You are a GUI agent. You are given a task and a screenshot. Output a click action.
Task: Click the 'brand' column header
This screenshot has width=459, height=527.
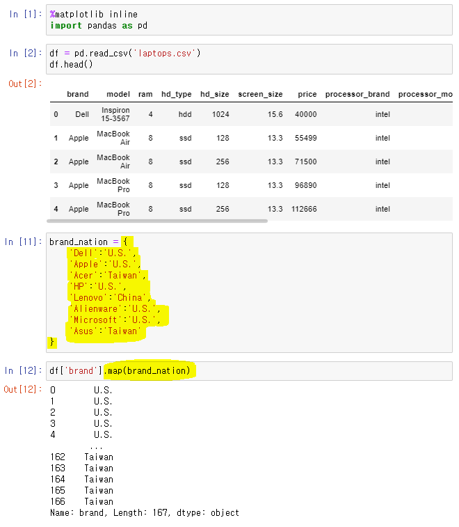click(78, 94)
